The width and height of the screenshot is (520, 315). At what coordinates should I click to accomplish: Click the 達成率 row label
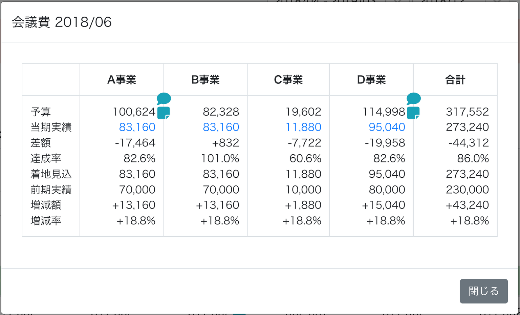pyautogui.click(x=46, y=158)
